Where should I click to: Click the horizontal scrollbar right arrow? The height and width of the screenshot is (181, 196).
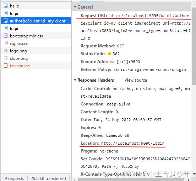coord(189,180)
